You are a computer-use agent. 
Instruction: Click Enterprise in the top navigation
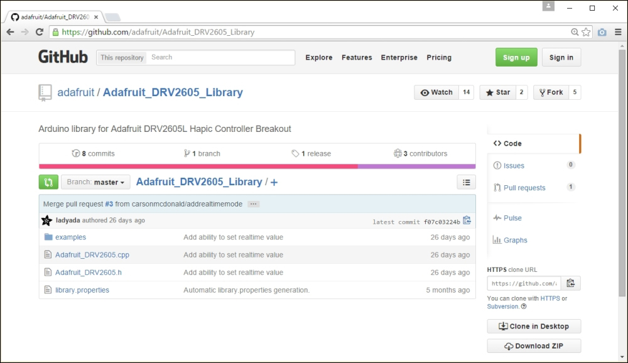click(x=399, y=57)
